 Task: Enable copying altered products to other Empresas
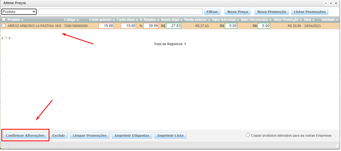pyautogui.click(x=248, y=135)
